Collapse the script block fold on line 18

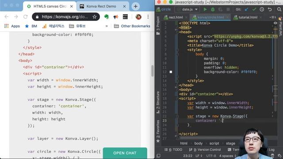[178, 98]
